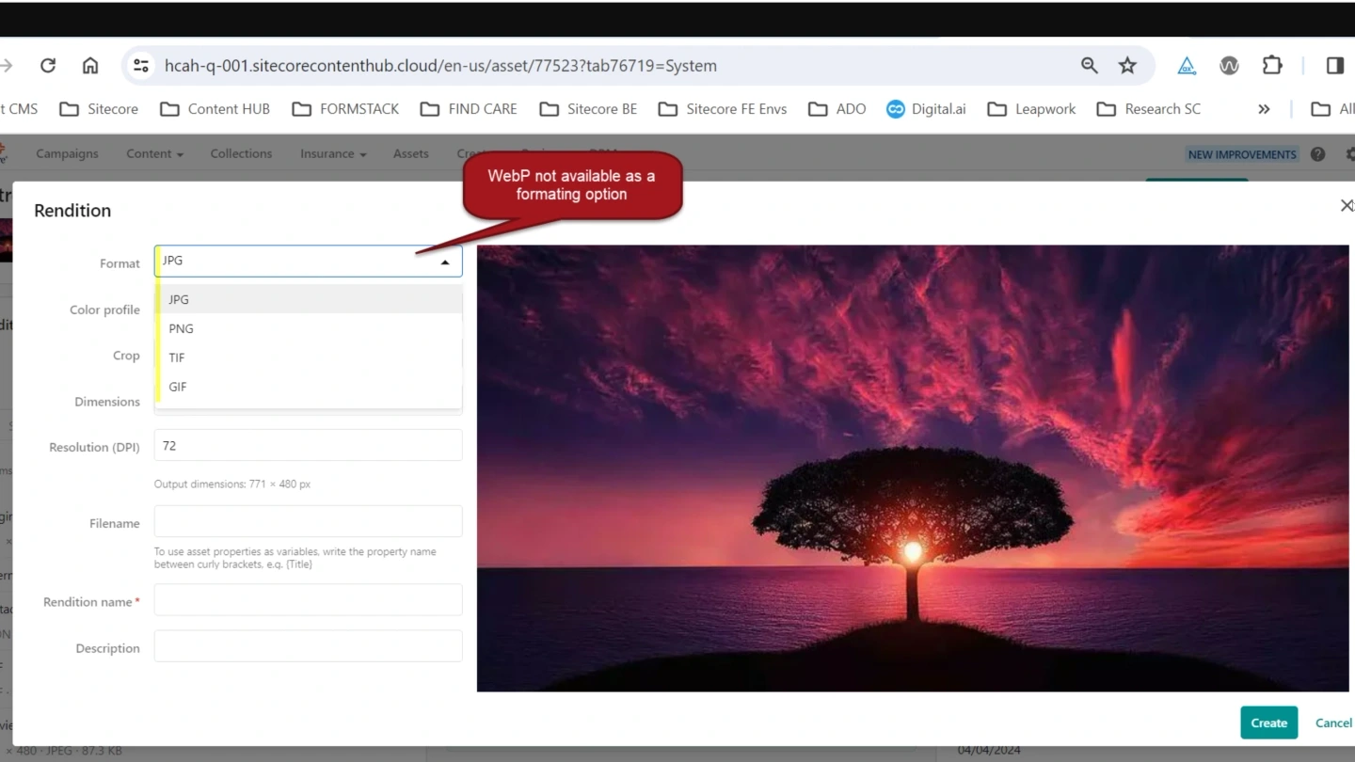Open the browser extensions puzzle icon
Image resolution: width=1355 pixels, height=762 pixels.
click(1272, 65)
